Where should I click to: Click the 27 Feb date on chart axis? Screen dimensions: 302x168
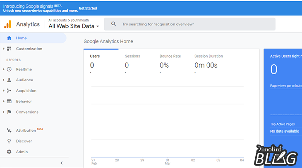point(94,162)
